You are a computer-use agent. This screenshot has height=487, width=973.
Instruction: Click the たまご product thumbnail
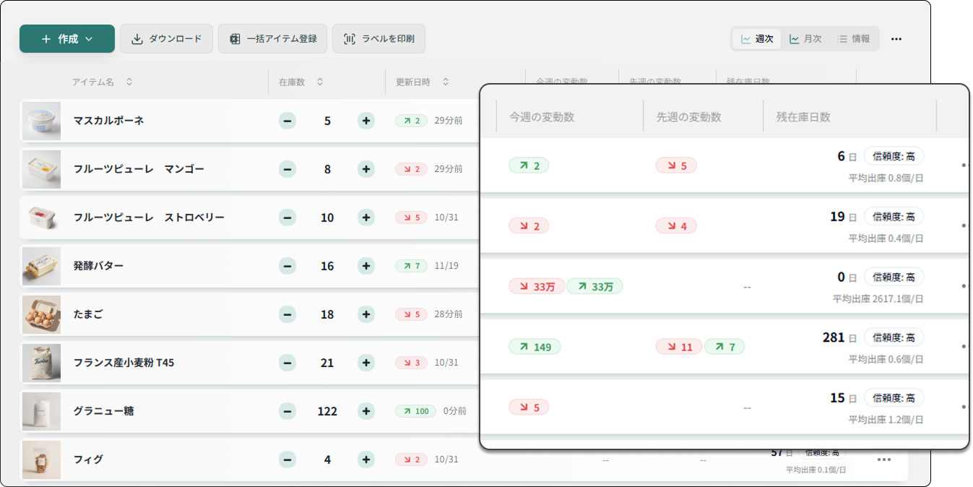pyautogui.click(x=41, y=314)
